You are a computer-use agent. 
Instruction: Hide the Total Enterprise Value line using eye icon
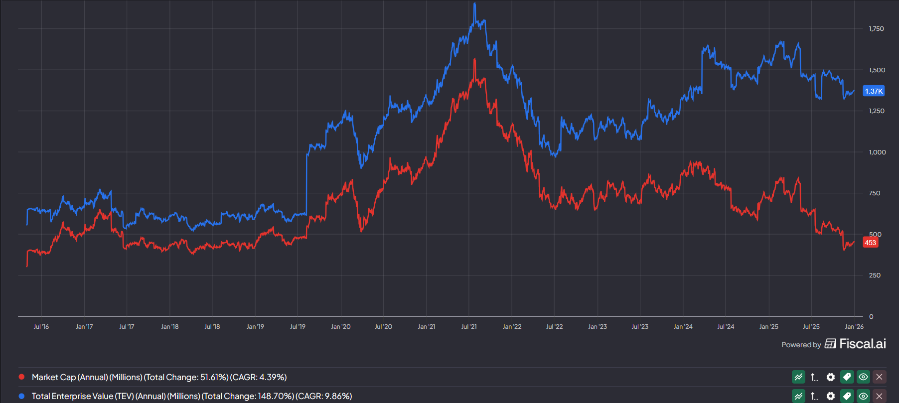point(863,396)
